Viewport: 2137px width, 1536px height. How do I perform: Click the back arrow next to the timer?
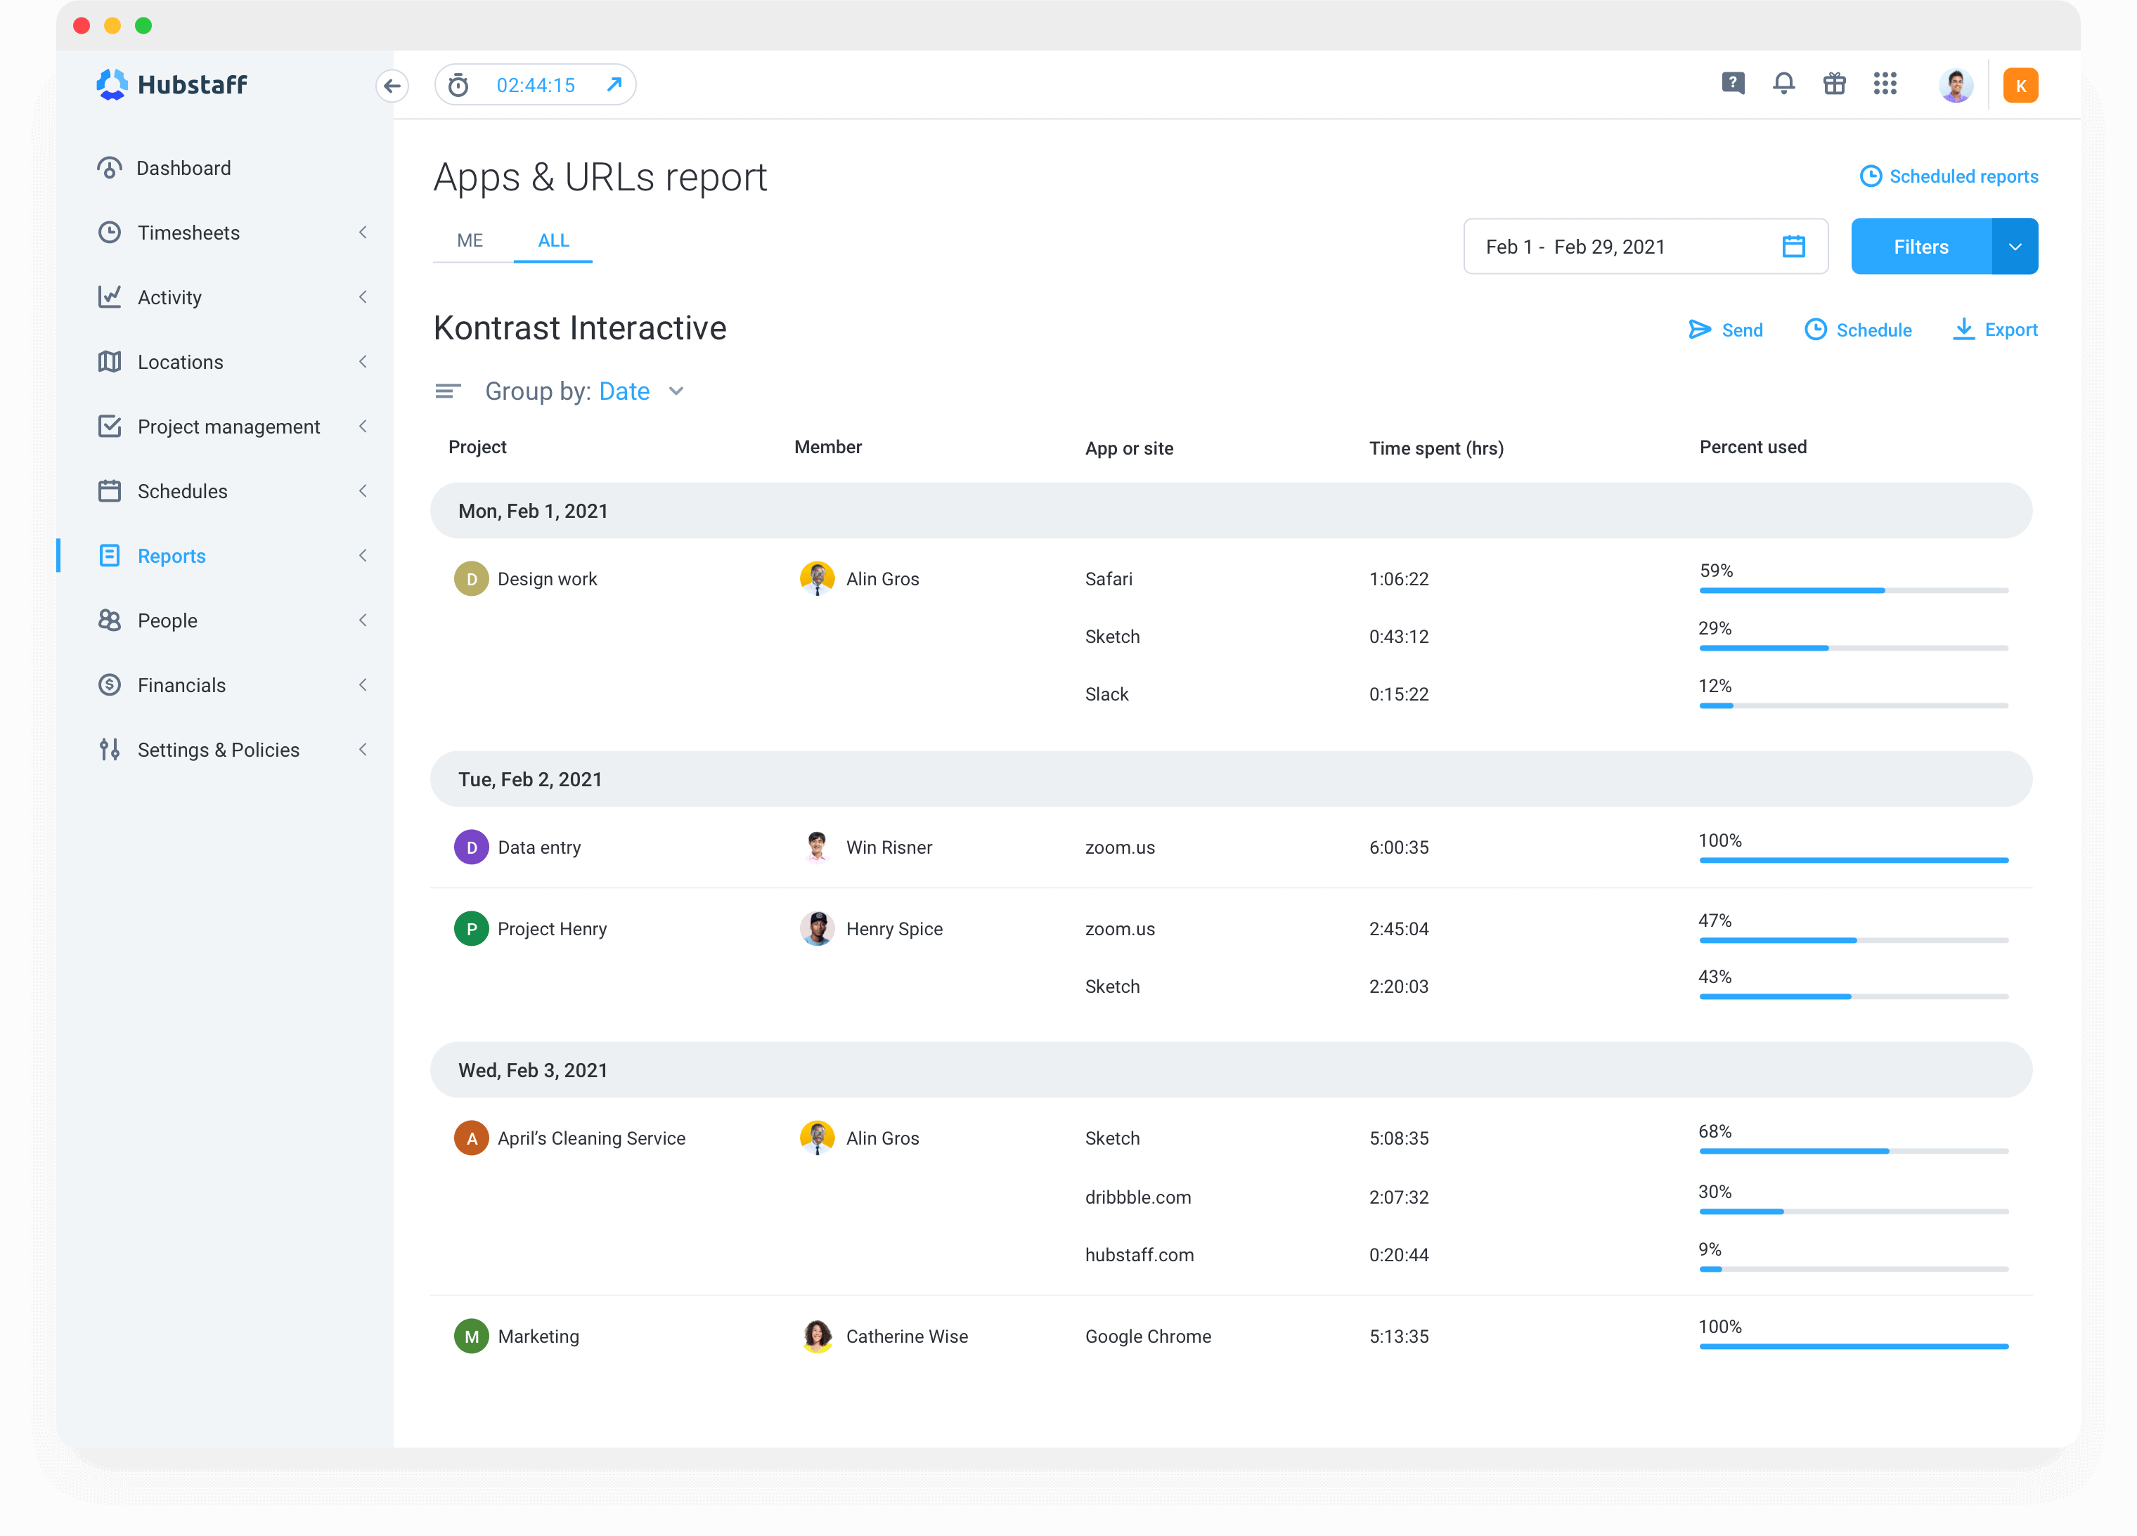point(393,86)
